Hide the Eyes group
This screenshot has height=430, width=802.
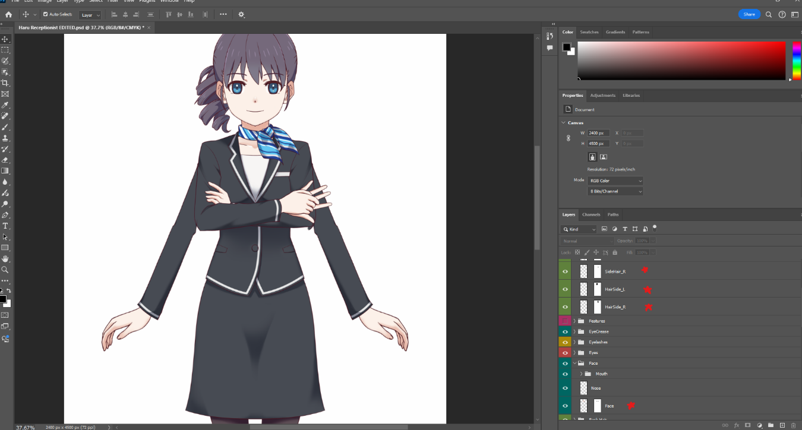[x=565, y=353]
